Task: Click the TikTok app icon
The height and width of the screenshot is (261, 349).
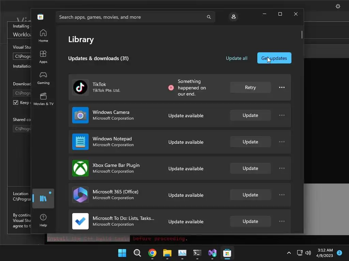Action: pos(80,87)
